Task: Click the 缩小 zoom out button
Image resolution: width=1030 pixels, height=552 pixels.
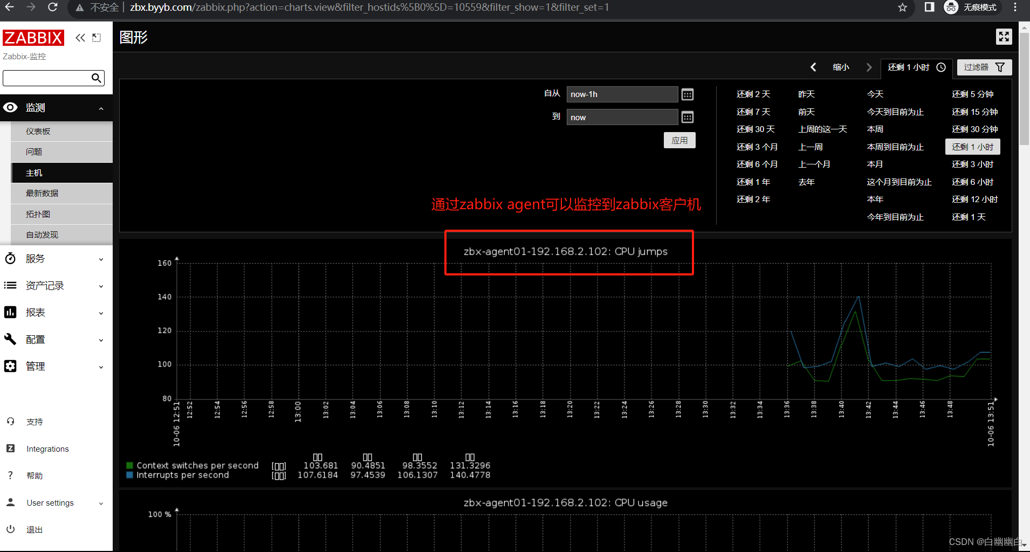Action: 841,67
